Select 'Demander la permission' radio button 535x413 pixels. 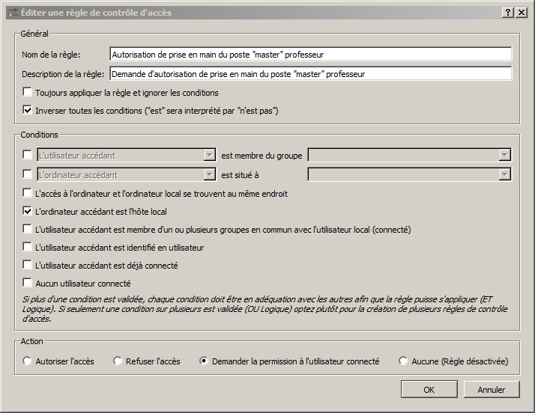(204, 361)
